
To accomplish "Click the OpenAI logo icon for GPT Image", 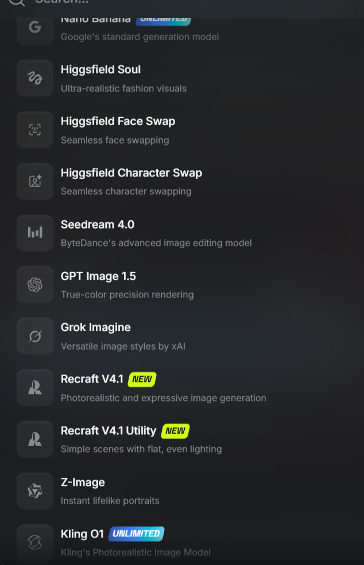I will click(x=35, y=284).
